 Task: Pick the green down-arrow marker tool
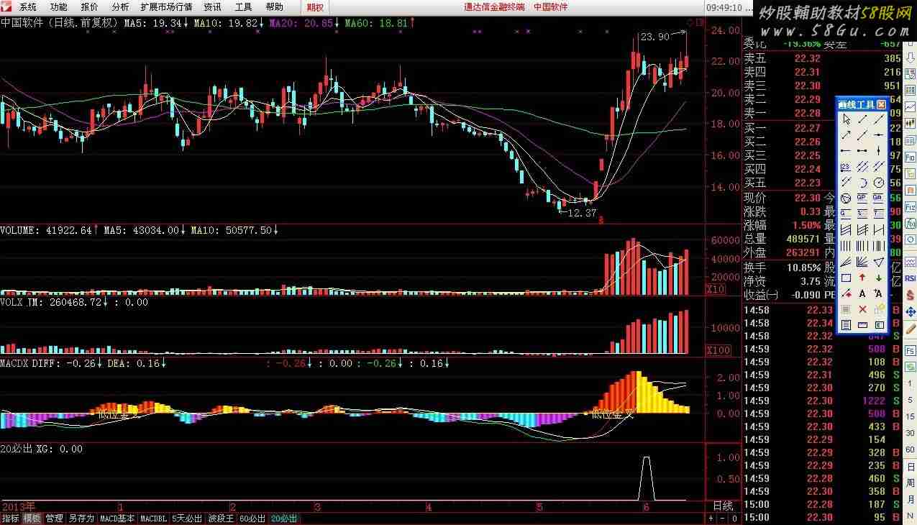pyautogui.click(x=878, y=278)
